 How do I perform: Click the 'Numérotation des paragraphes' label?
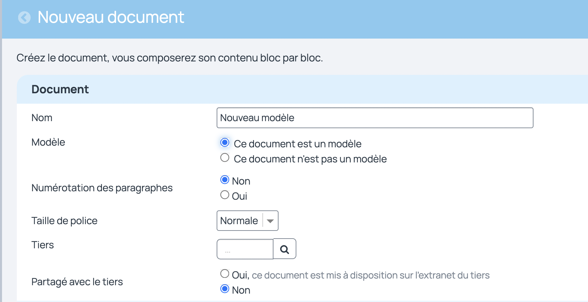coord(102,188)
